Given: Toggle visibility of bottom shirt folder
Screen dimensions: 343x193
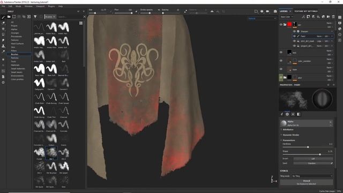Looking at the screenshot, I should tap(281, 77).
